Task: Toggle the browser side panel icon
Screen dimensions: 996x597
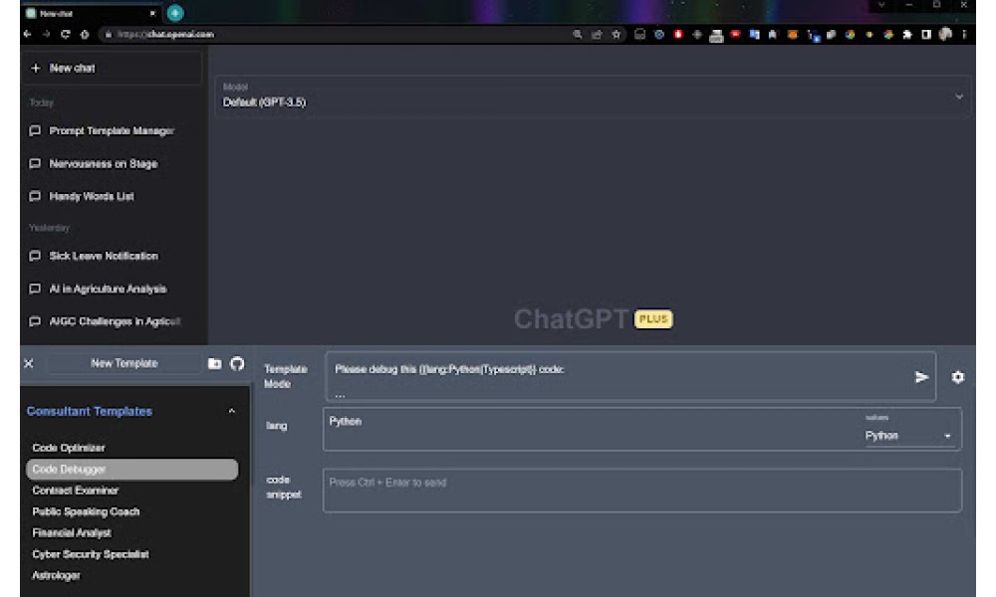Action: [x=926, y=34]
